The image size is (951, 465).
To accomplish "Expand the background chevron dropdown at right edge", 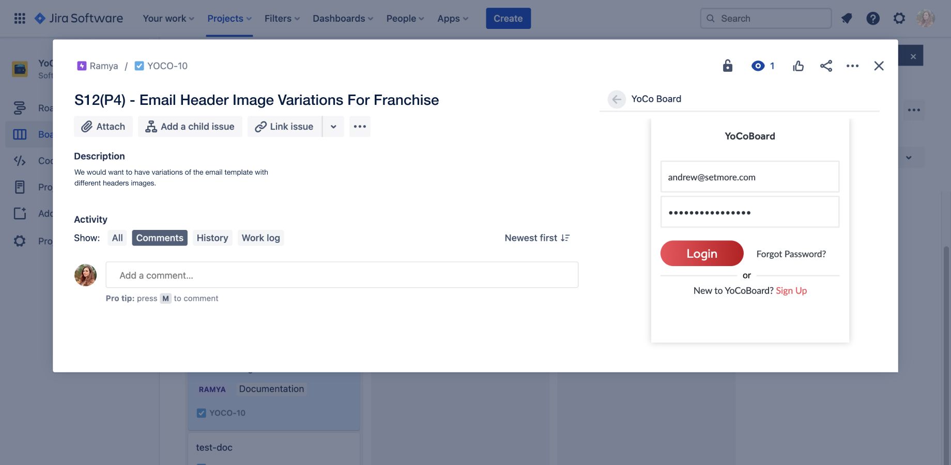I will (909, 158).
